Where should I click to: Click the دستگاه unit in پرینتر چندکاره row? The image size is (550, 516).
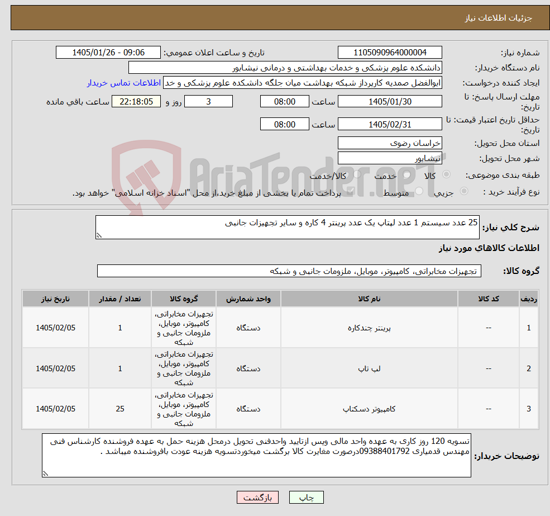click(x=248, y=328)
